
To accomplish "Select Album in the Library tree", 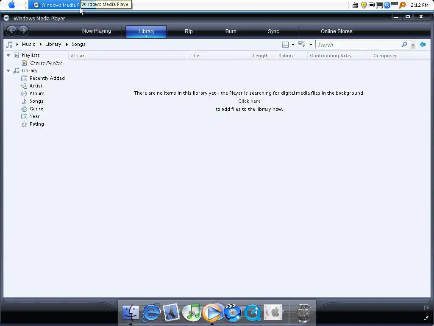I will (37, 93).
